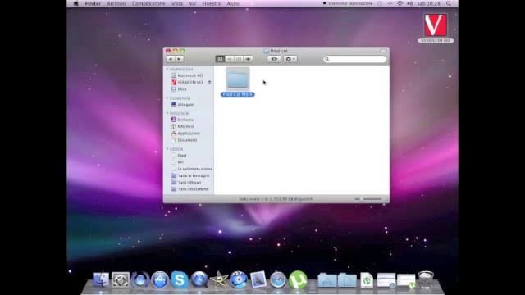Screen dimensions: 525x295
Task: Click the Finder search field
Action: click(x=354, y=59)
